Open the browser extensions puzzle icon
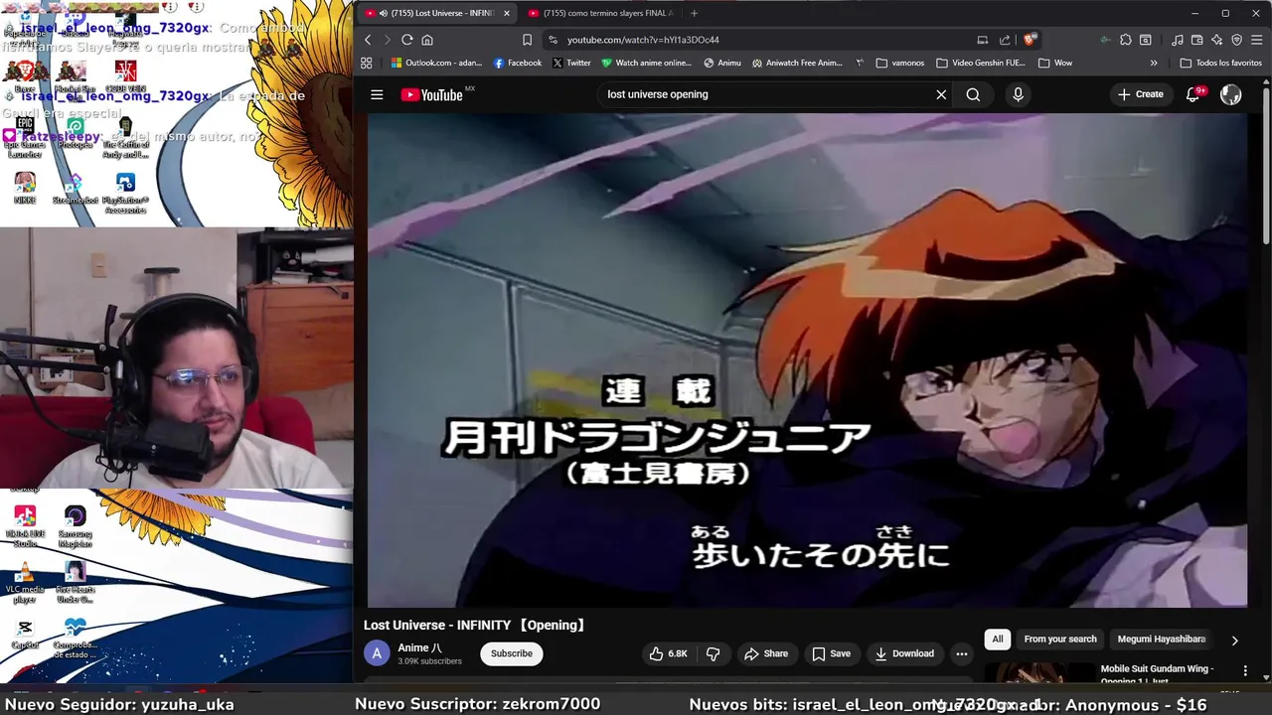 (1125, 40)
